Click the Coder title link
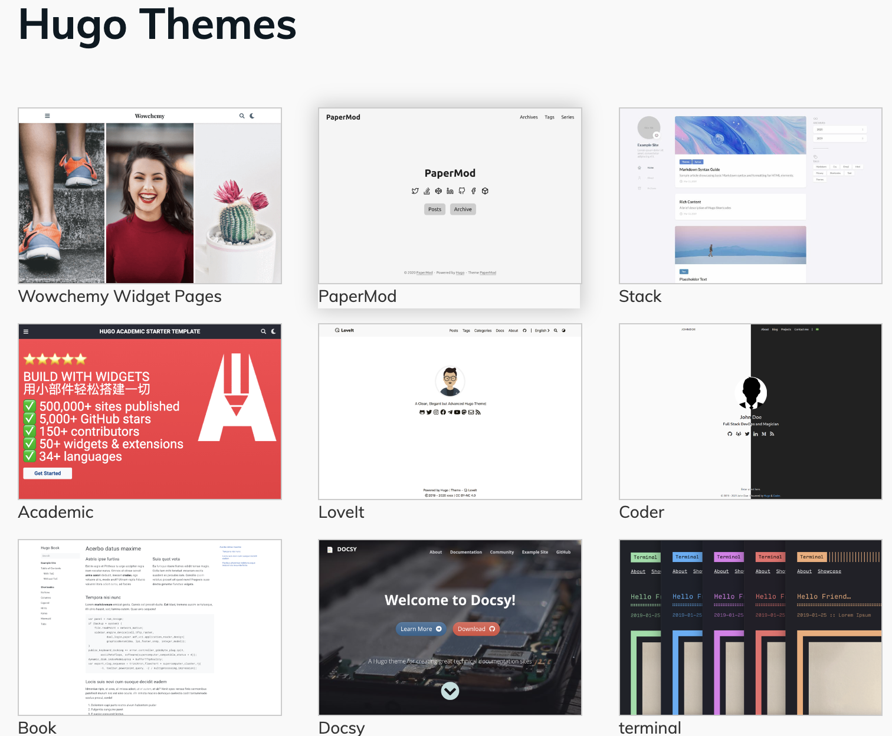Screen dimensions: 892x736 642,512
